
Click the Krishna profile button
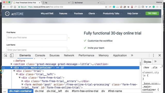159,2
